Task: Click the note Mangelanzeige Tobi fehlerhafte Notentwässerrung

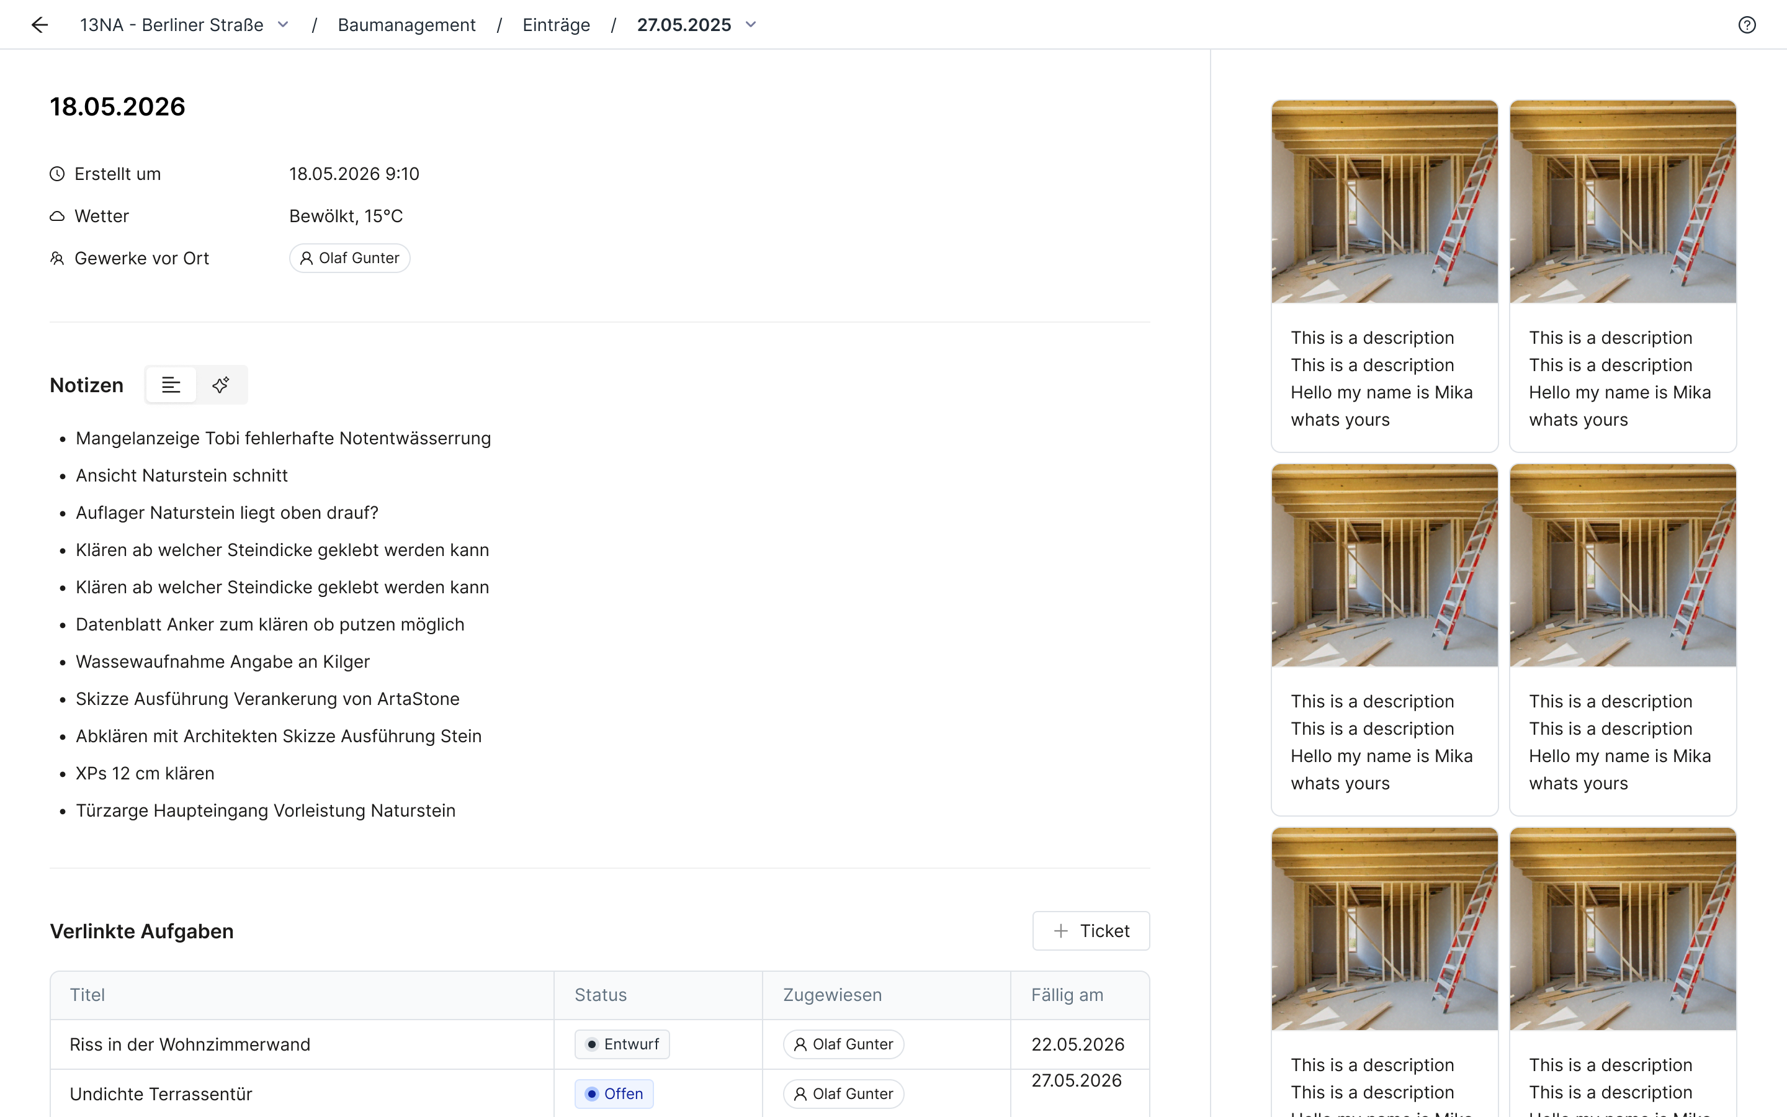Action: [x=283, y=438]
